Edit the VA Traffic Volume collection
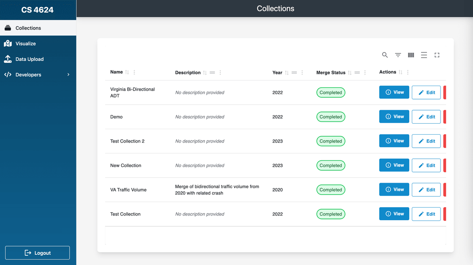This screenshot has width=473, height=265. click(426, 190)
